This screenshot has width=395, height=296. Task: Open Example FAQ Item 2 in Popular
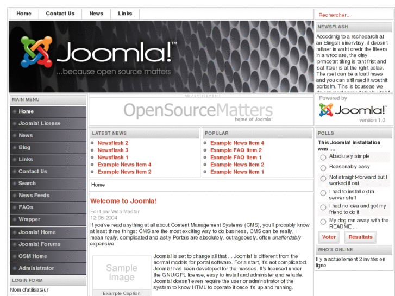click(236, 150)
